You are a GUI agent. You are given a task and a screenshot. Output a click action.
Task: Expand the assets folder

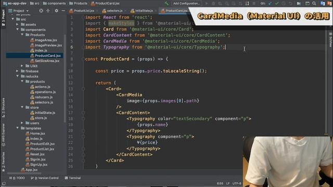(18, 24)
